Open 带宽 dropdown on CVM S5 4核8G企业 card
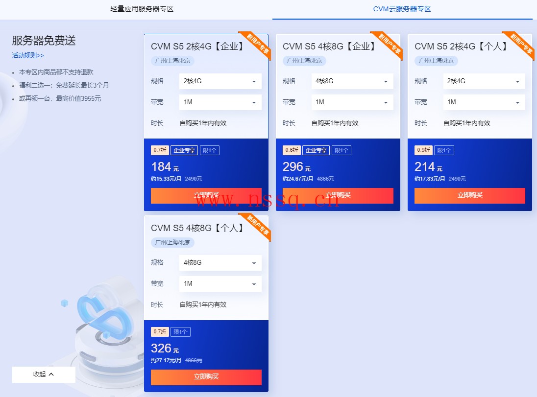The height and width of the screenshot is (397, 537). [352, 102]
